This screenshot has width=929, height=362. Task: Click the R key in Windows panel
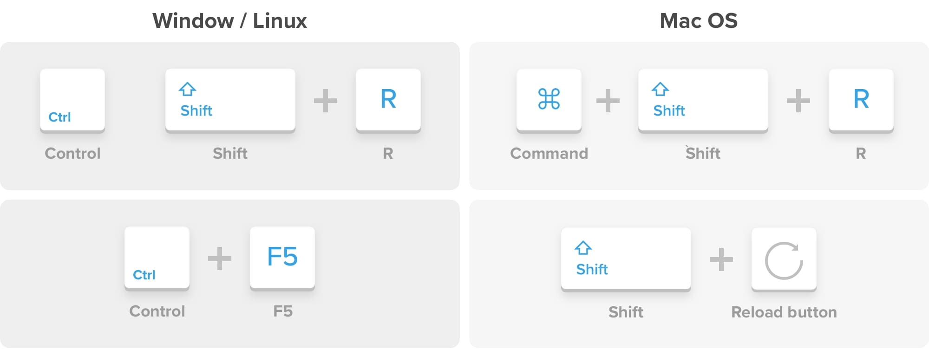pyautogui.click(x=388, y=100)
